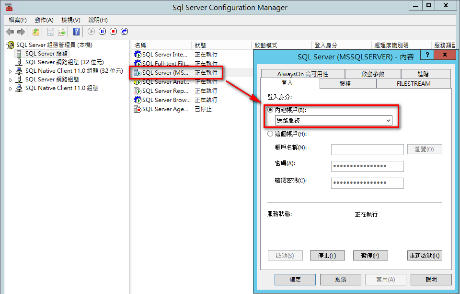Switch to the AlwaysOn 高可用性 tab

[x=303, y=74]
